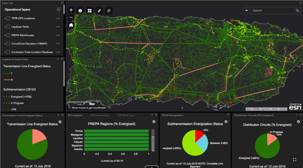The width and height of the screenshot is (303, 168).
Task: Click the esri logo link
Action: pyautogui.click(x=295, y=107)
